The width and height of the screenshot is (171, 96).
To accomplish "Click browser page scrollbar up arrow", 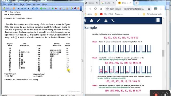I will pyautogui.click(x=163, y=19).
